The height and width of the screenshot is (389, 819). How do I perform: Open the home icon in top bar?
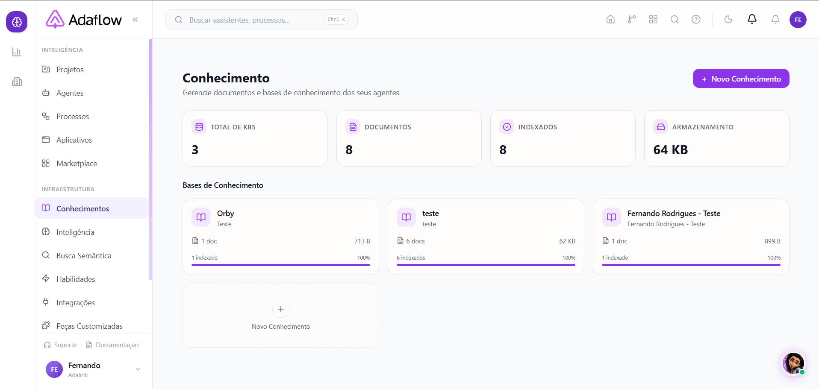pyautogui.click(x=610, y=19)
